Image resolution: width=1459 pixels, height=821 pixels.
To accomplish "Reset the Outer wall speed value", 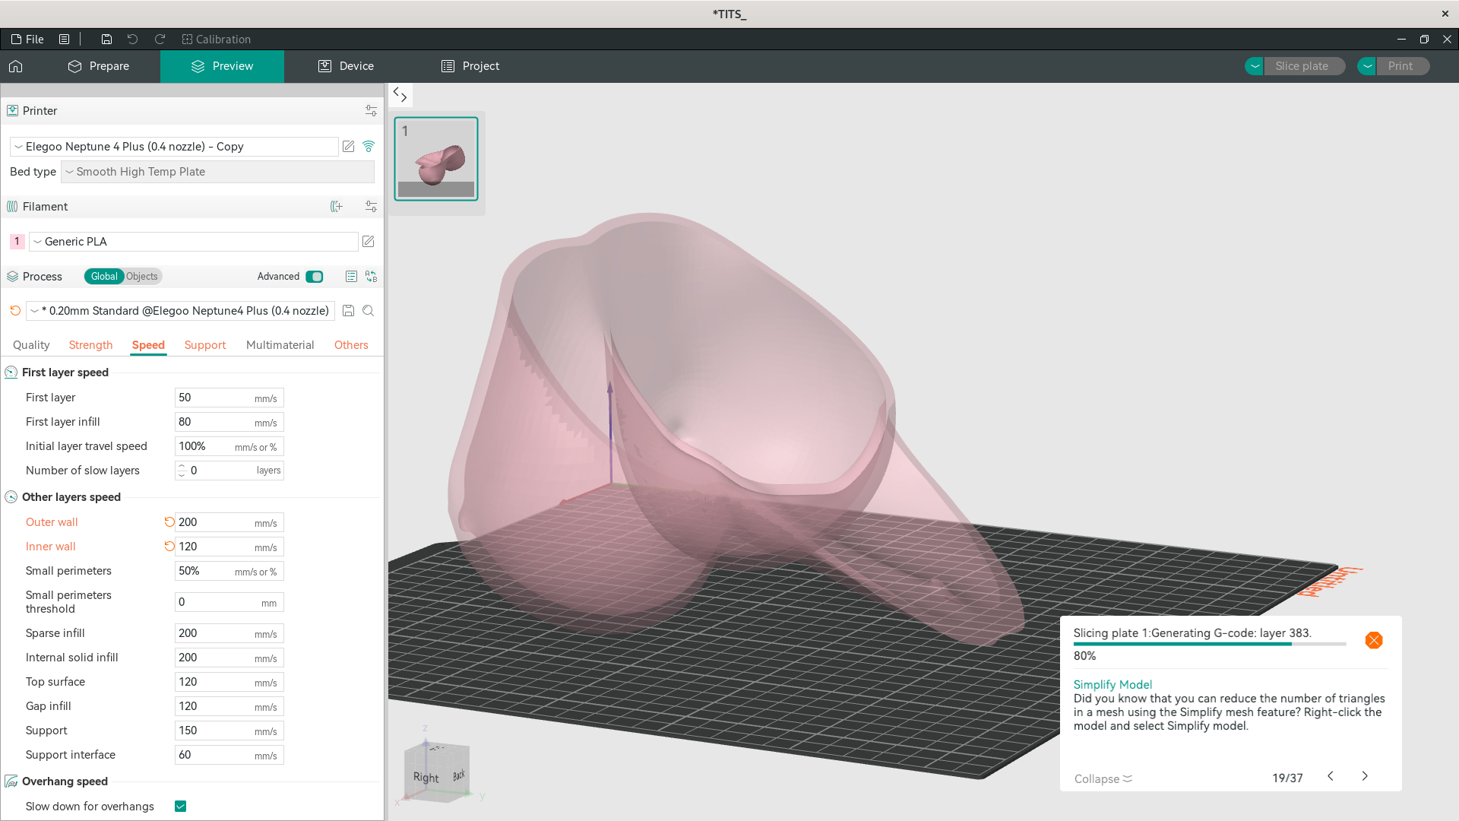I will [169, 521].
